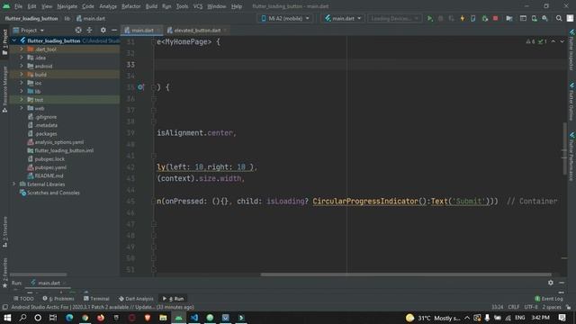Image resolution: width=576 pixels, height=324 pixels.
Task: Click UTF-8 encoding in status bar
Action: (x=531, y=307)
